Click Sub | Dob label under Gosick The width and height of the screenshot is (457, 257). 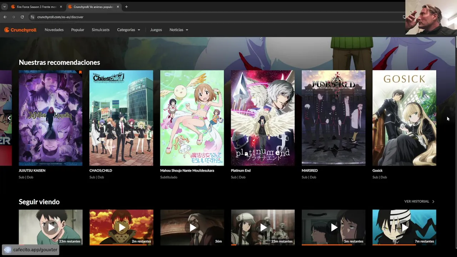[x=380, y=177]
